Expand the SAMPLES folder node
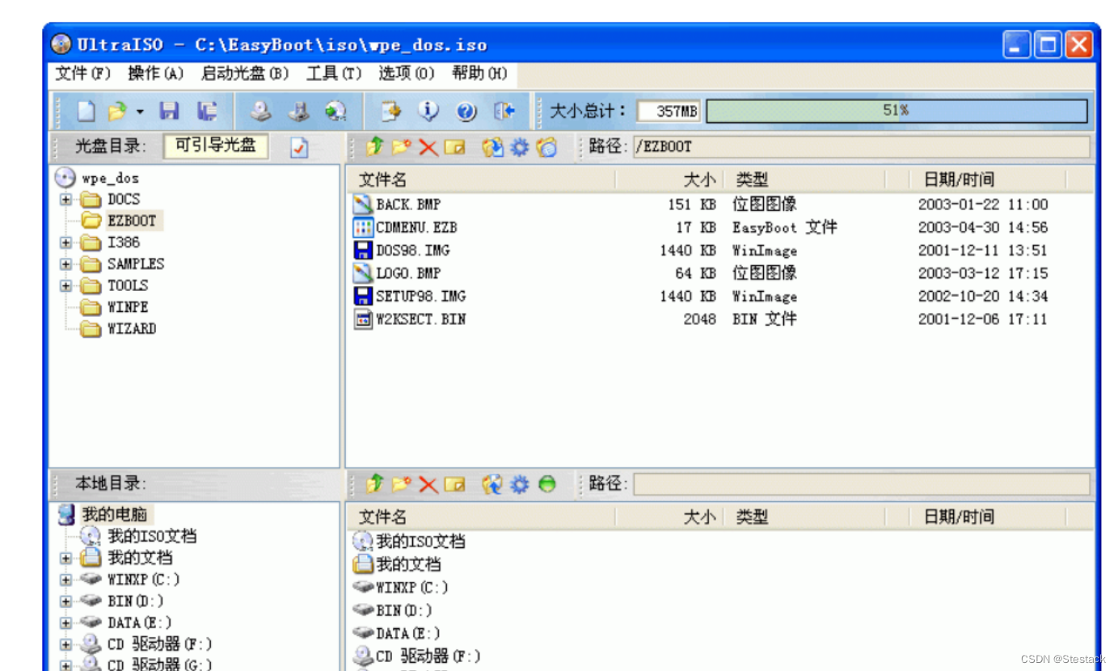Viewport: 1118px width, 671px height. point(66,264)
